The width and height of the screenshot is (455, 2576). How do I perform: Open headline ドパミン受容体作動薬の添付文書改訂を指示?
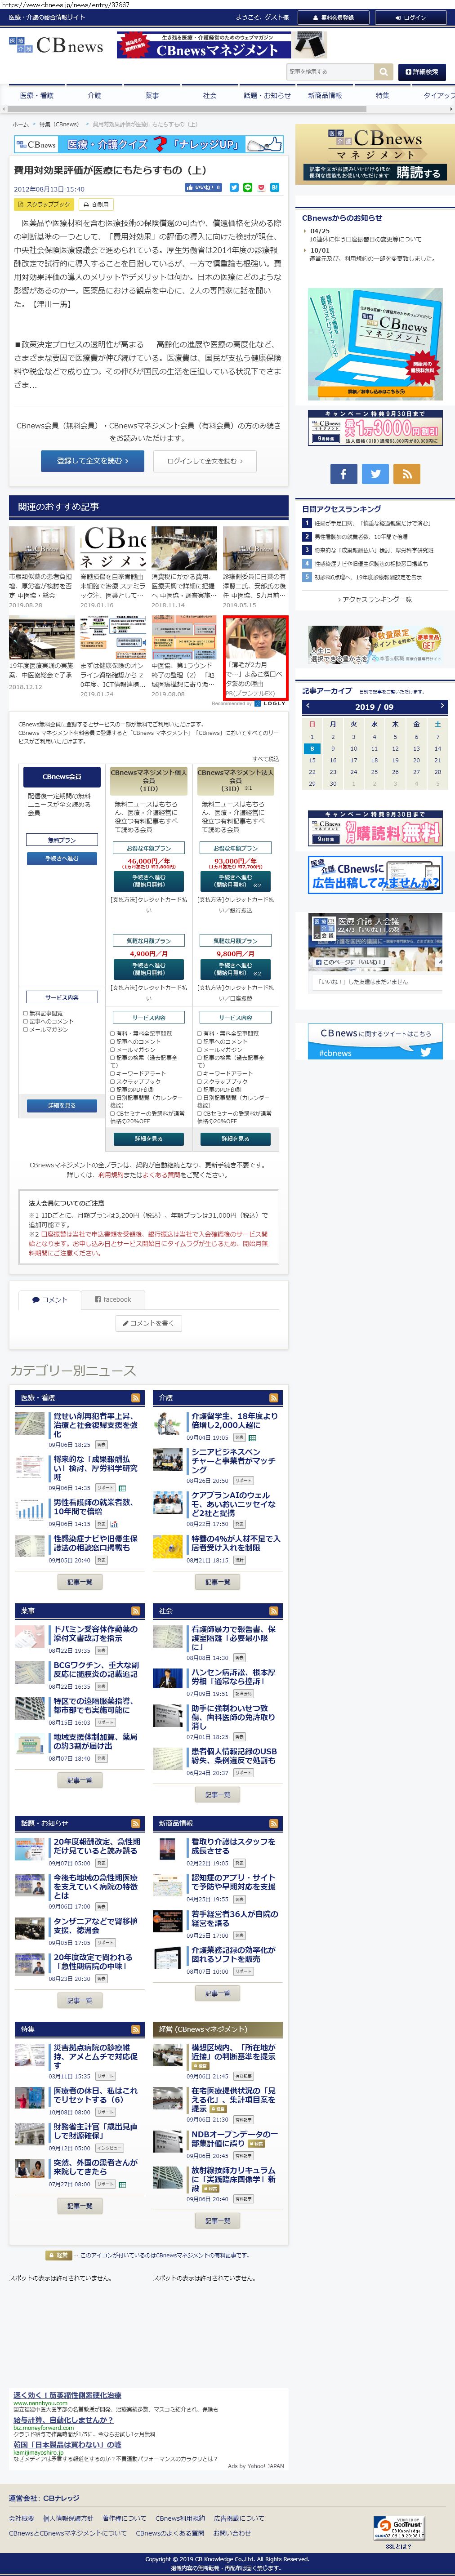point(96,1633)
